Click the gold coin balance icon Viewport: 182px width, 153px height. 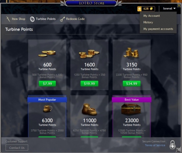(x=151, y=9)
